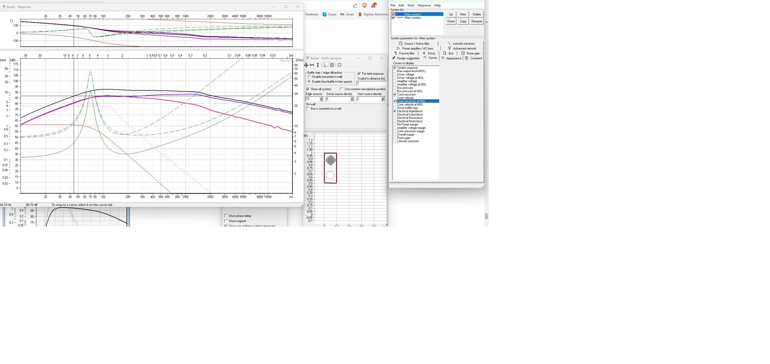Click the Edge sources value field
770x364 pixels.
click(x=312, y=99)
